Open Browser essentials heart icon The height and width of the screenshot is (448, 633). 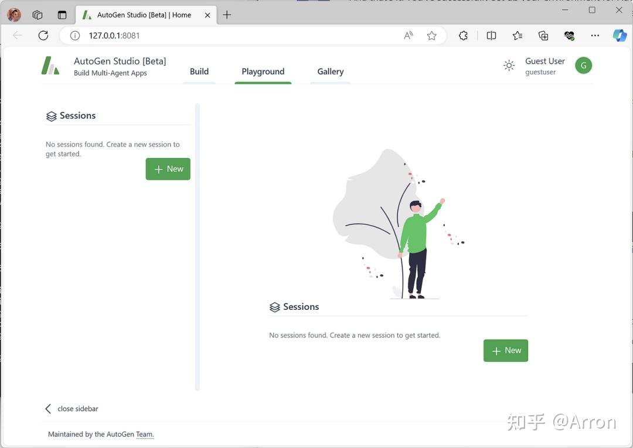[569, 35]
